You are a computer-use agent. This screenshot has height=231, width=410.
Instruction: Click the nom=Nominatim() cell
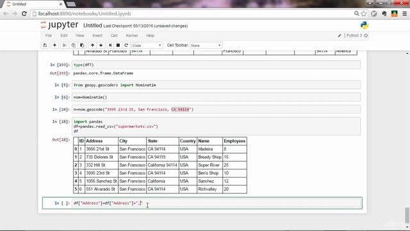pos(216,97)
